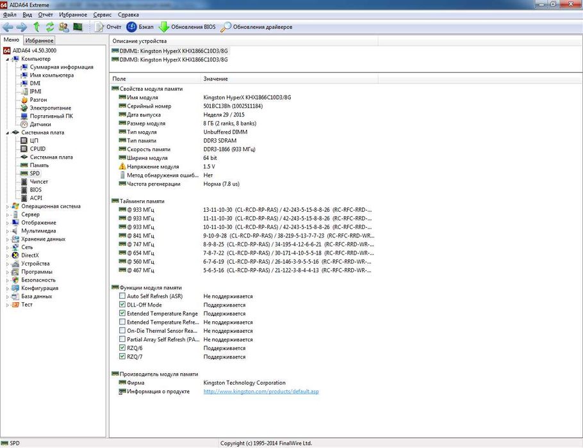This screenshot has height=448, width=583.
Task: Toggle RZQ/6 checkbox
Action: tap(122, 348)
